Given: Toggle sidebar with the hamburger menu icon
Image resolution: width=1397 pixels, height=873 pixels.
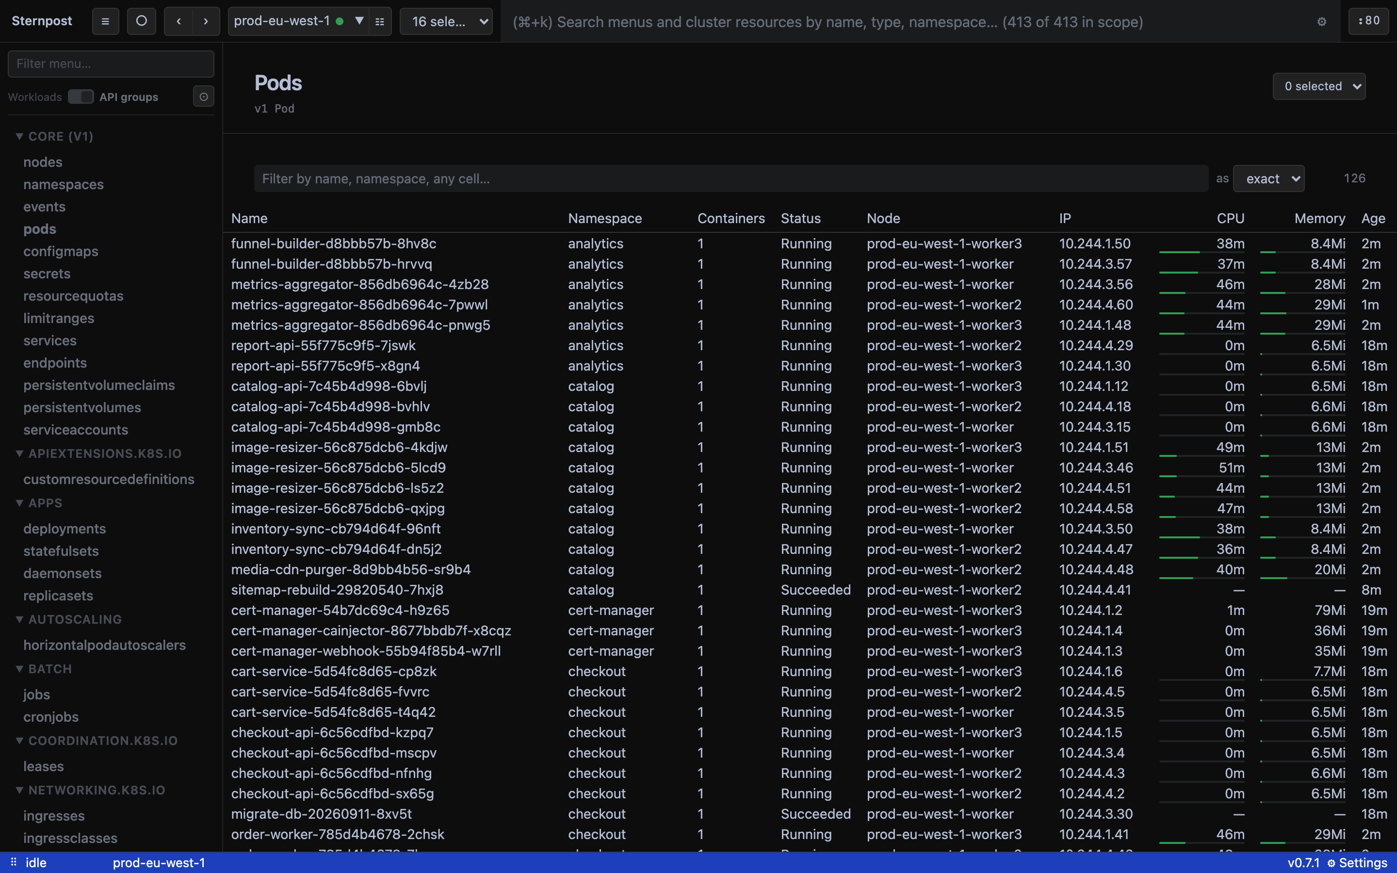Looking at the screenshot, I should coord(105,21).
